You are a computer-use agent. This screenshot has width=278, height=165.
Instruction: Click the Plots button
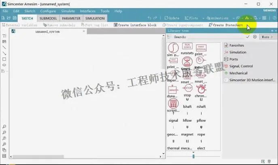point(191,18)
